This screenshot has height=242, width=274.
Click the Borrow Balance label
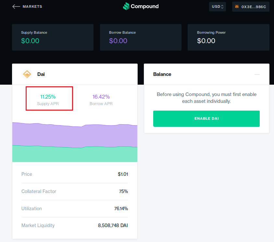(x=122, y=32)
